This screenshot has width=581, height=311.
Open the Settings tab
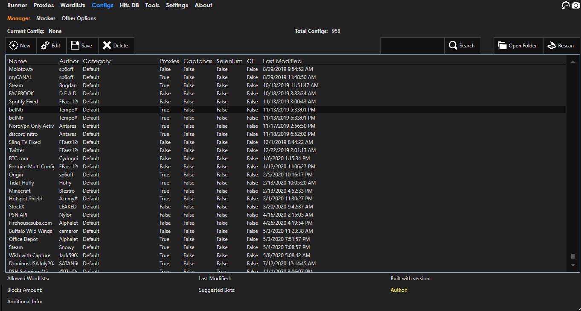click(177, 5)
